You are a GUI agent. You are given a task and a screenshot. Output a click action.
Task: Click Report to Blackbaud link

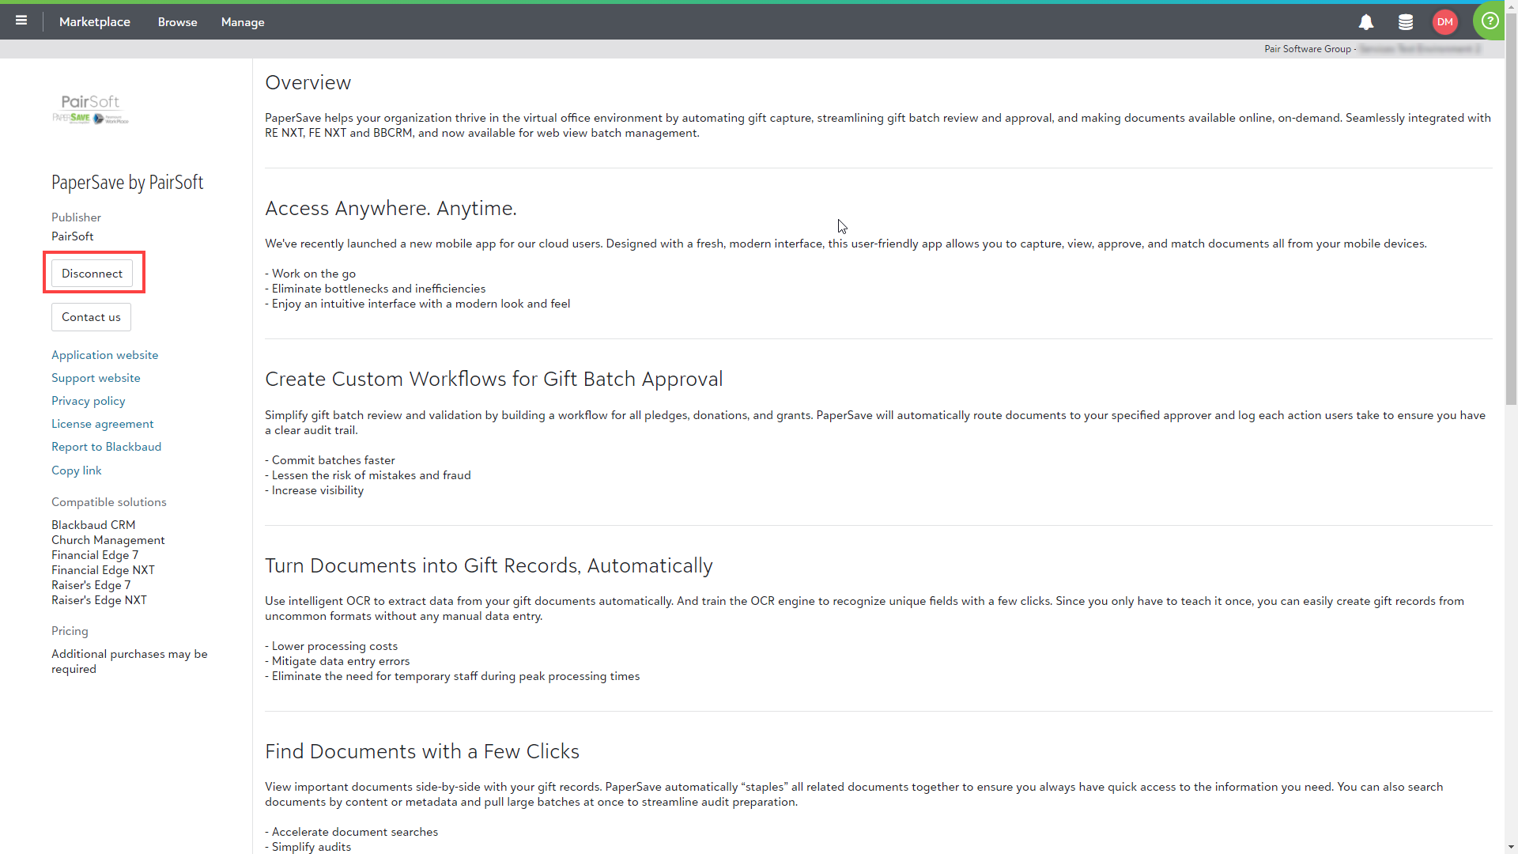[x=106, y=447]
